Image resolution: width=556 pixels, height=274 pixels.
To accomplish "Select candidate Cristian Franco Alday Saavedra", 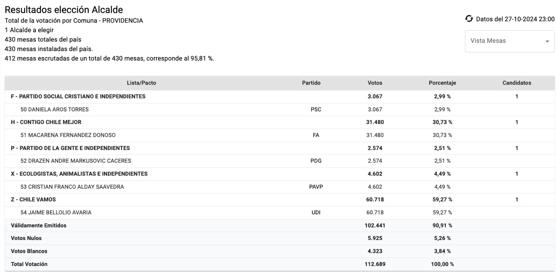I will [x=72, y=187].
